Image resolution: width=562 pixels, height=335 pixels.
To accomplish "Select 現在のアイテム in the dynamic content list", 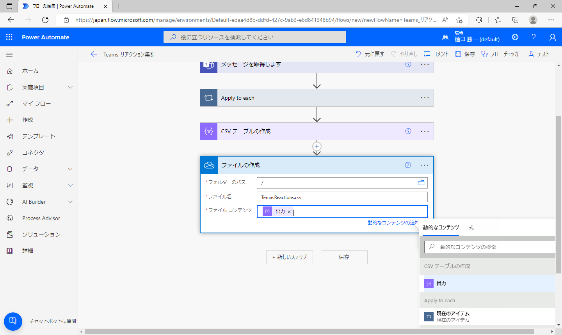I will coord(487,317).
